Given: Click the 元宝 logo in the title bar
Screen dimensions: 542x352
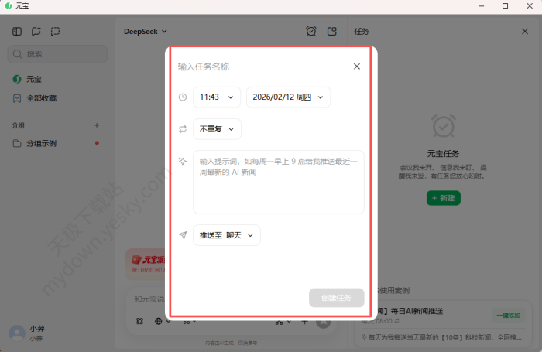Looking at the screenshot, I should [9, 6].
